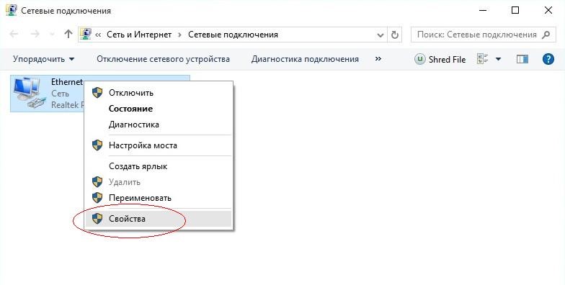565x285 pixels.
Task: Focus the Поиск: Сетевые подключения field
Action: click(477, 35)
